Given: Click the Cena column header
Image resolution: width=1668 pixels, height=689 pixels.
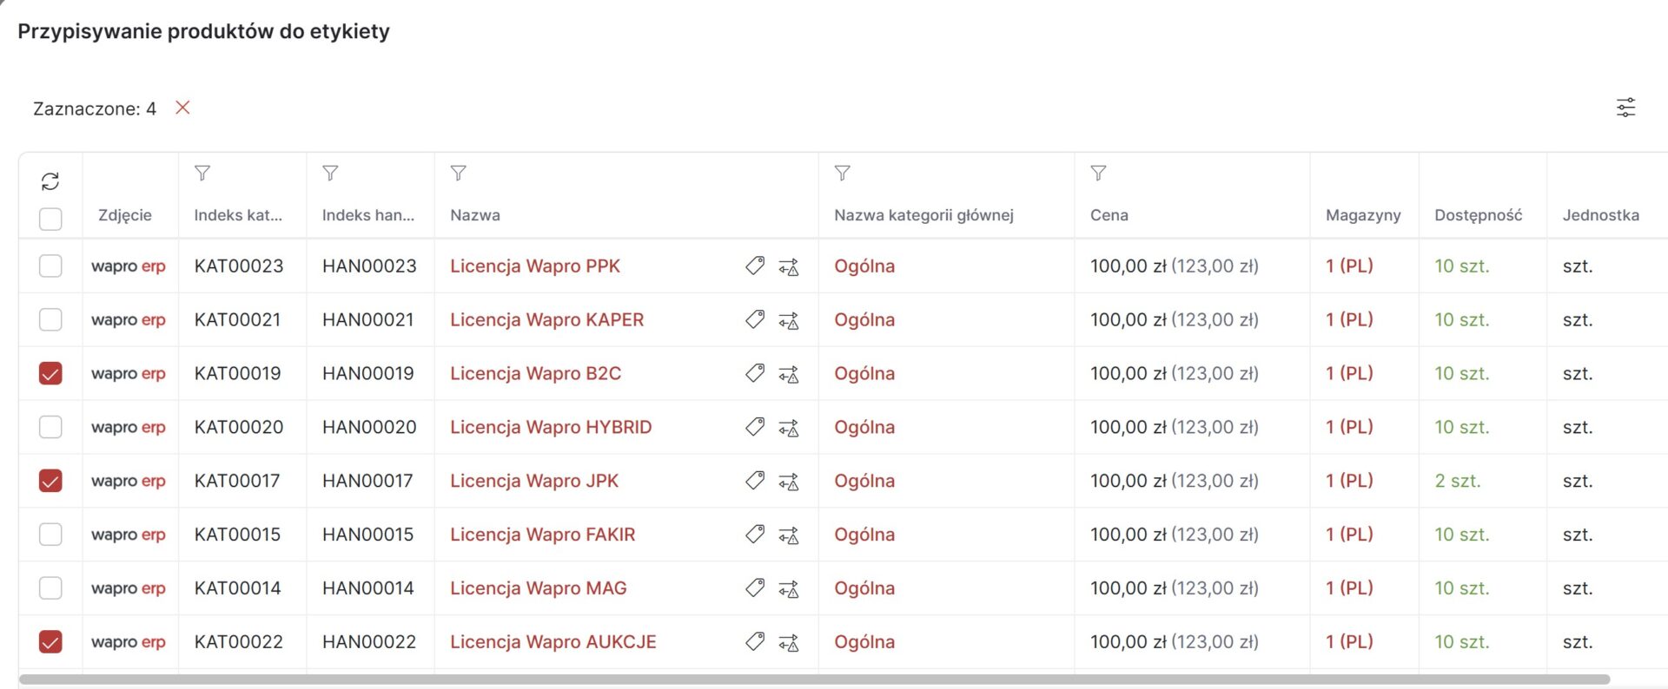Looking at the screenshot, I should pos(1109,215).
